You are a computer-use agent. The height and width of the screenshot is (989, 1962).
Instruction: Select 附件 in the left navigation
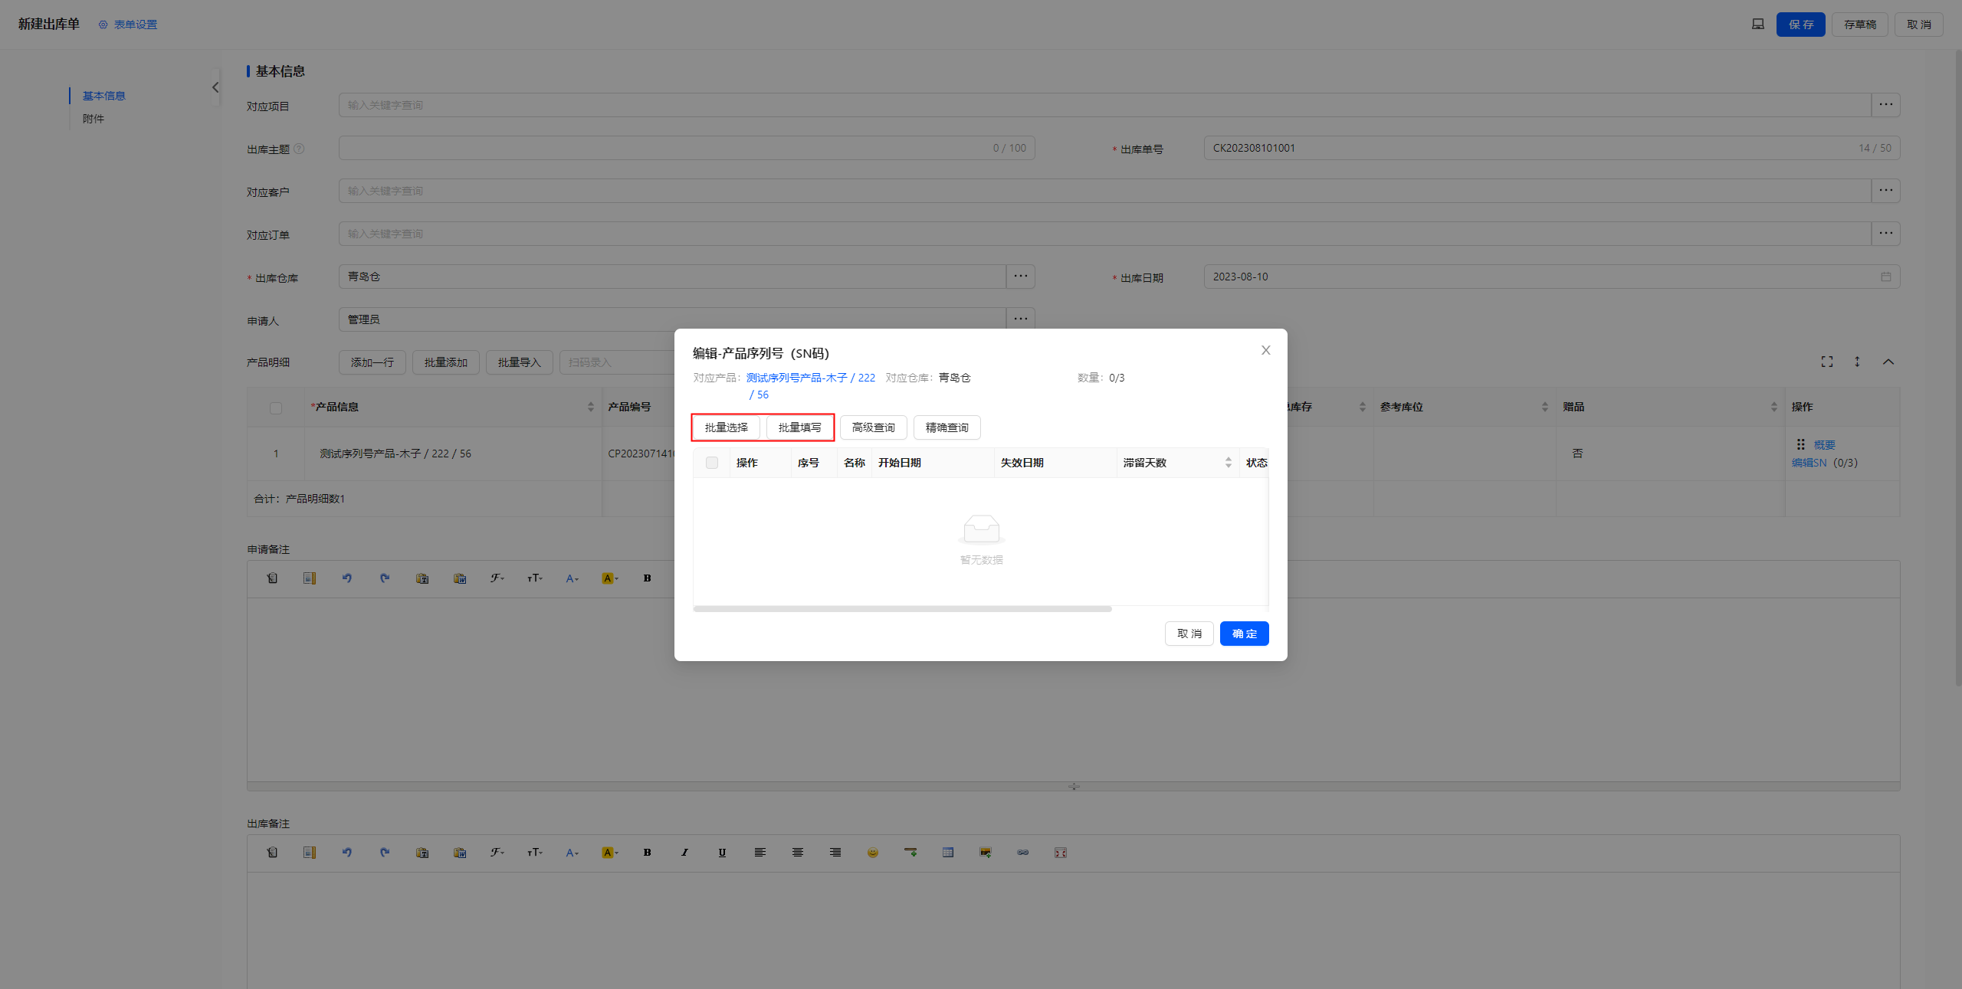(93, 119)
